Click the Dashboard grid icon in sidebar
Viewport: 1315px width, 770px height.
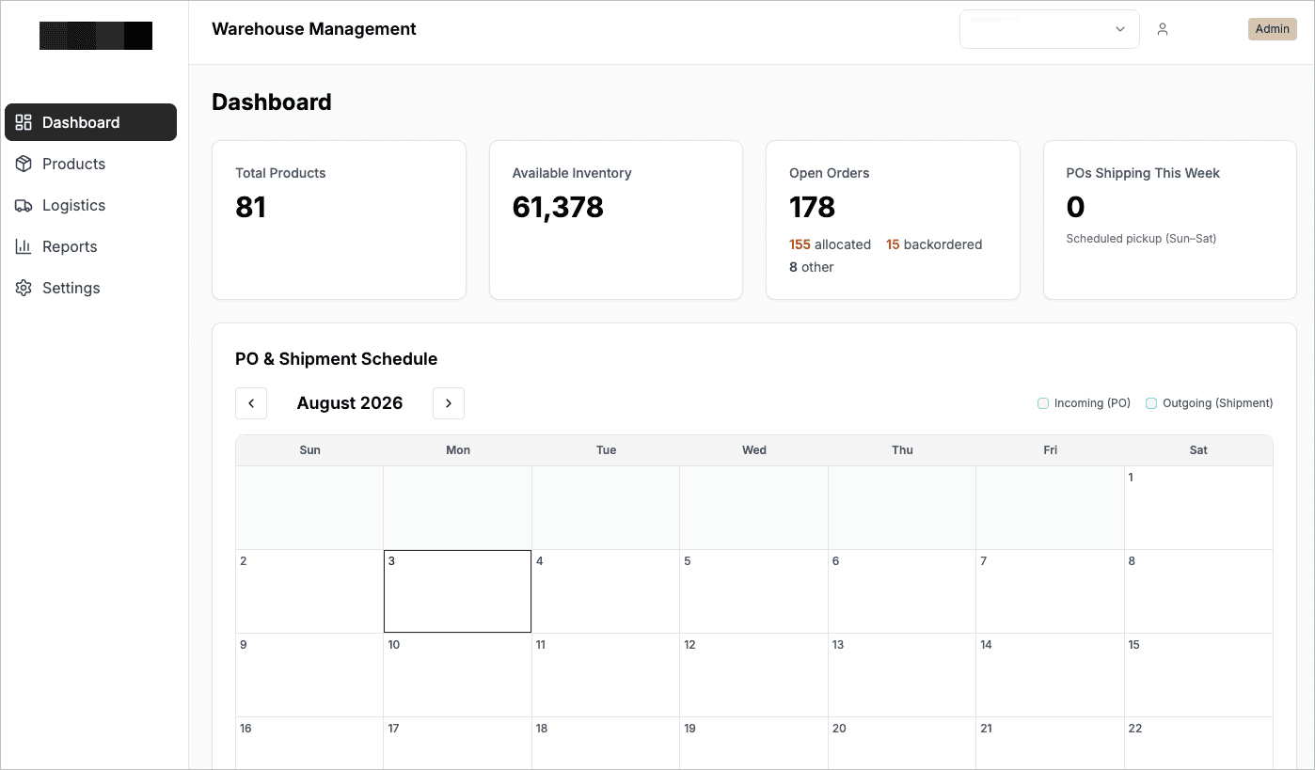pos(24,122)
